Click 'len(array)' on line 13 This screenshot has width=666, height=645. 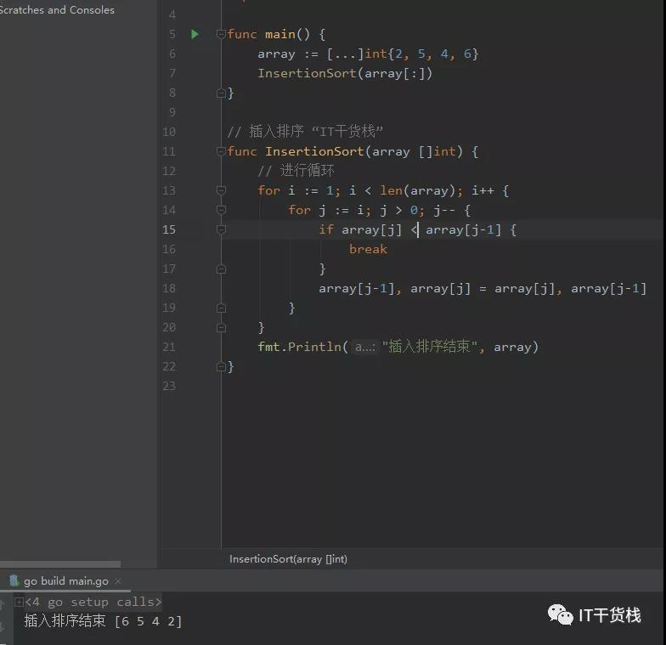pyautogui.click(x=418, y=190)
